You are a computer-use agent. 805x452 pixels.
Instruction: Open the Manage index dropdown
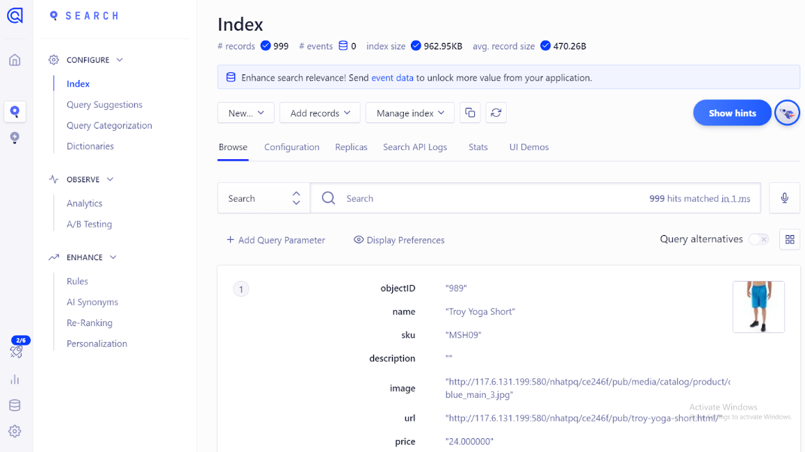410,113
